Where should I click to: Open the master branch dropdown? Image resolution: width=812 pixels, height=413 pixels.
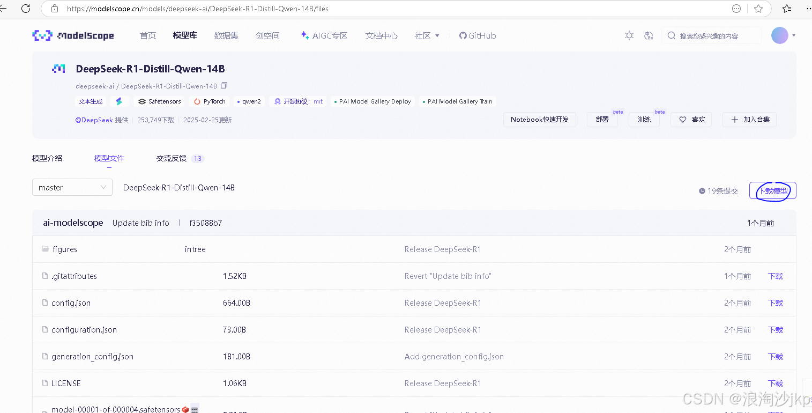pos(72,187)
